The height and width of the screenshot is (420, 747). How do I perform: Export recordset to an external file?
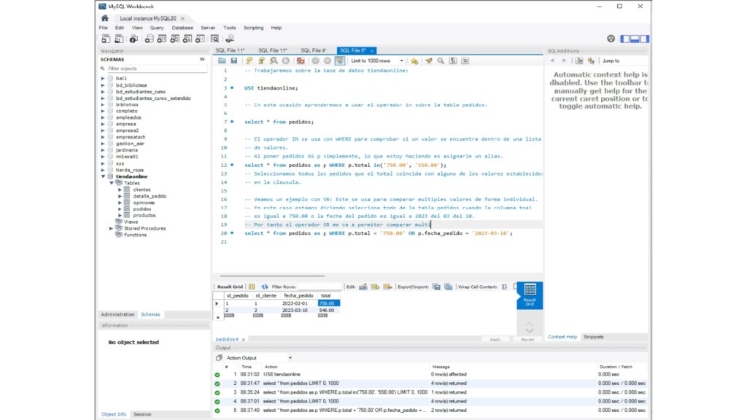click(436, 287)
